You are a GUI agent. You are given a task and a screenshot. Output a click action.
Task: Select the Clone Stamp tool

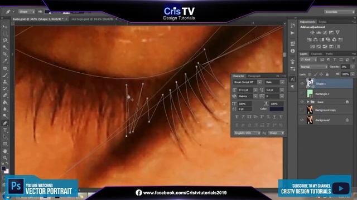[5, 82]
